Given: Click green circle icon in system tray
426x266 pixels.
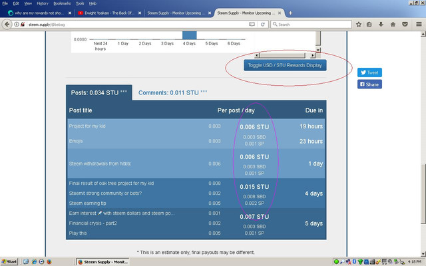Looking at the screenshot, I should click(336, 261).
